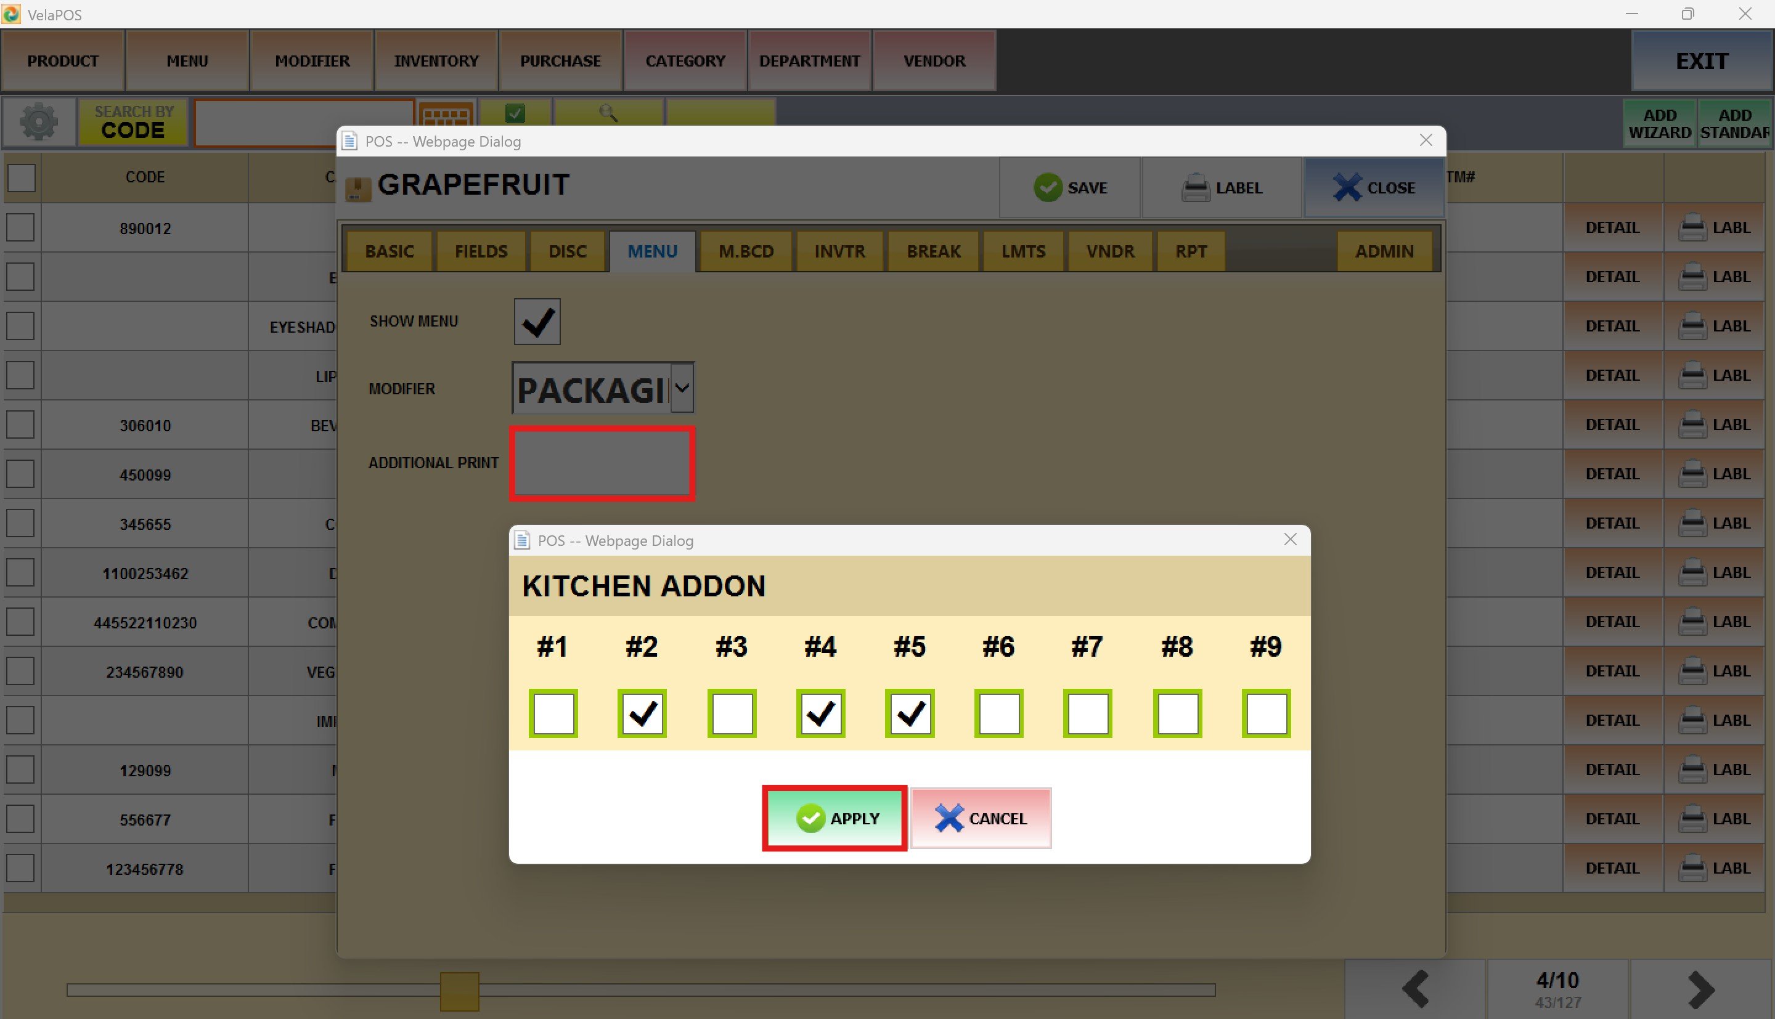This screenshot has width=1775, height=1019.
Task: Open the ADMIN tab
Action: [1384, 251]
